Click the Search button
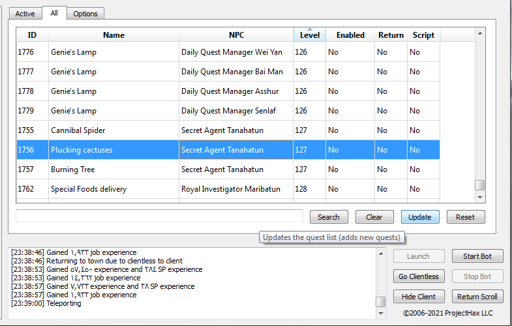512x326 pixels. pos(329,217)
